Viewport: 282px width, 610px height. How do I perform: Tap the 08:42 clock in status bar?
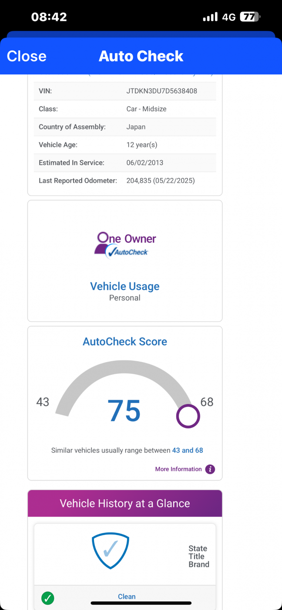(49, 17)
